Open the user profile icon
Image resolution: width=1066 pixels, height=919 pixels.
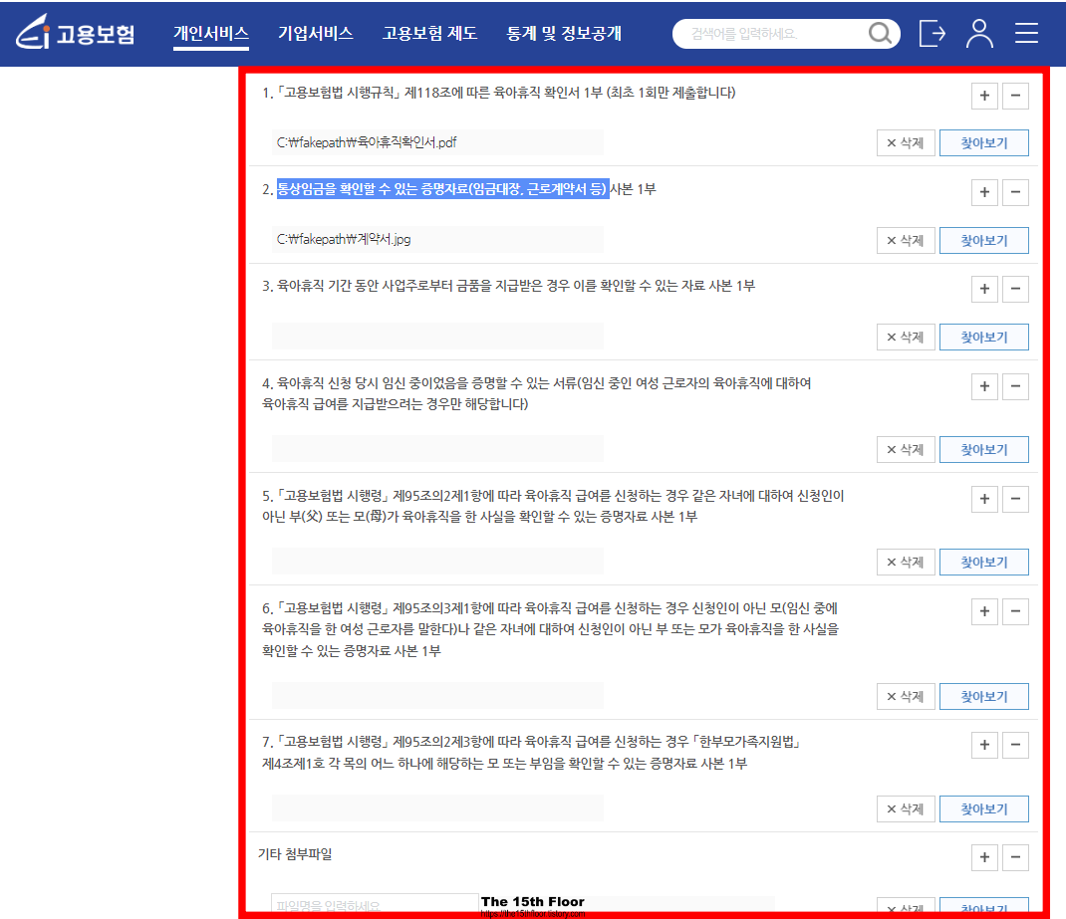click(979, 33)
